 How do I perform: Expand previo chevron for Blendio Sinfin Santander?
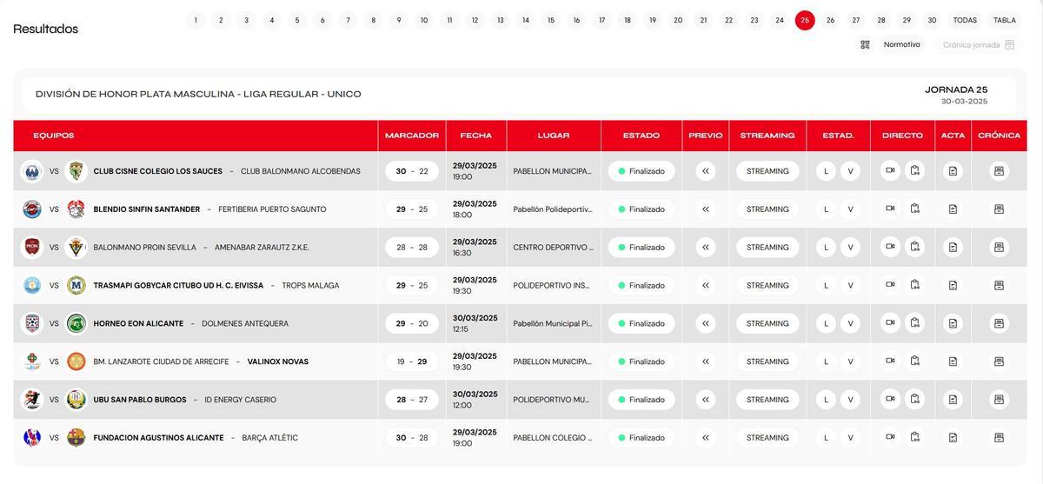(705, 209)
